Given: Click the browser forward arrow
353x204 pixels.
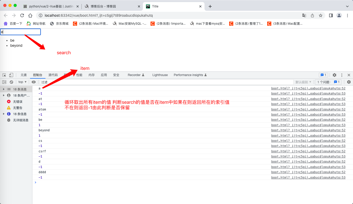Looking at the screenshot, I should (x=14, y=15).
